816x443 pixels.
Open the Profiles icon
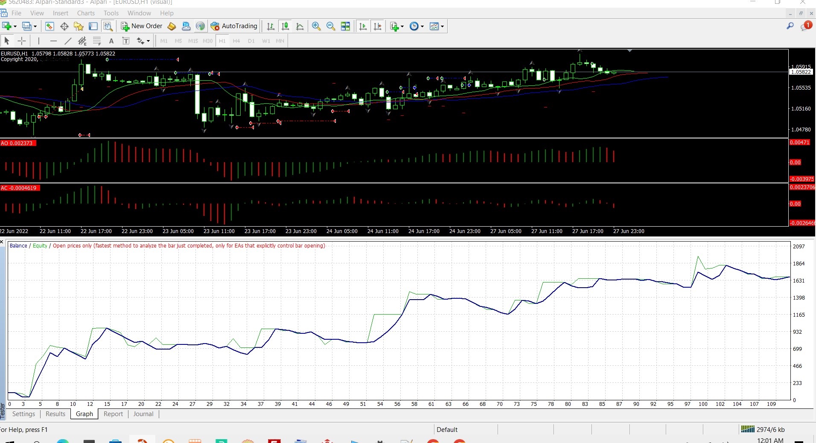(x=27, y=26)
